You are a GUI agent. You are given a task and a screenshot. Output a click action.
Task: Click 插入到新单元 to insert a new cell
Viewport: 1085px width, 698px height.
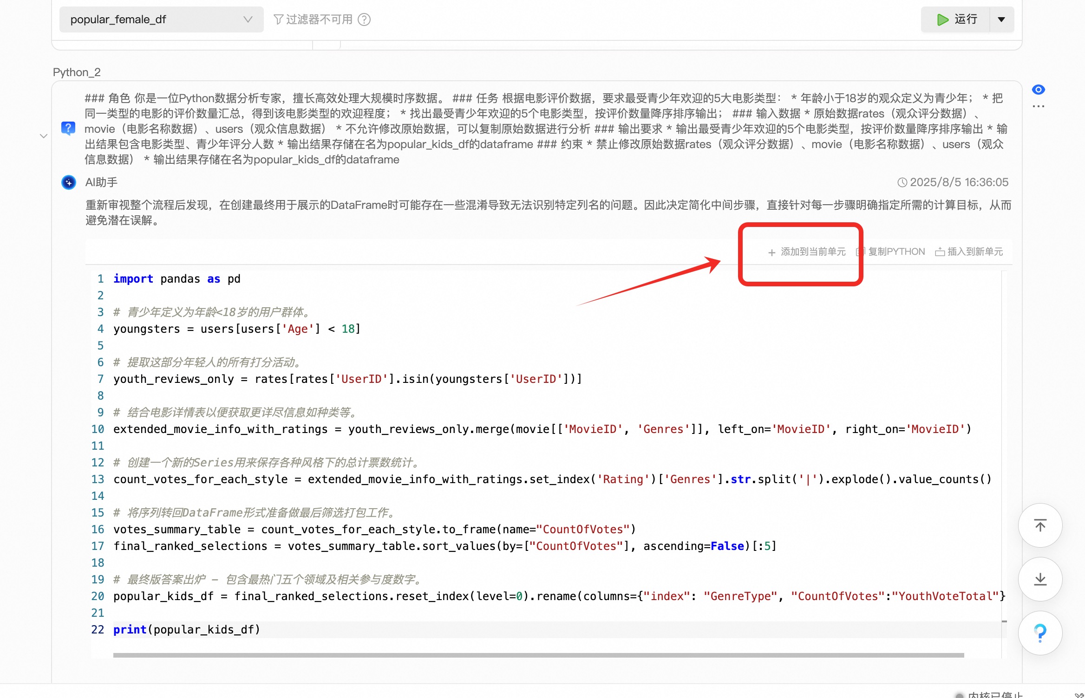click(969, 252)
